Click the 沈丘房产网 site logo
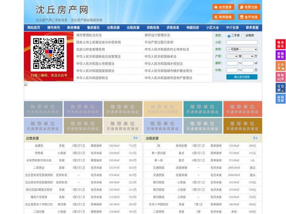 [x=62, y=10]
